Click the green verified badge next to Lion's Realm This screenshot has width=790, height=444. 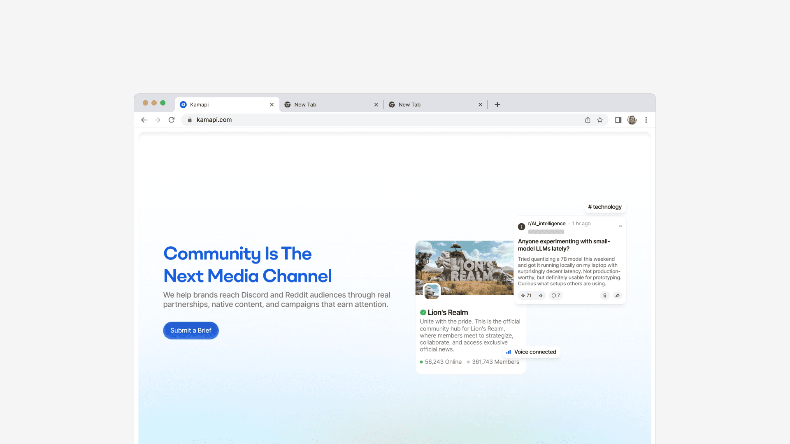423,312
